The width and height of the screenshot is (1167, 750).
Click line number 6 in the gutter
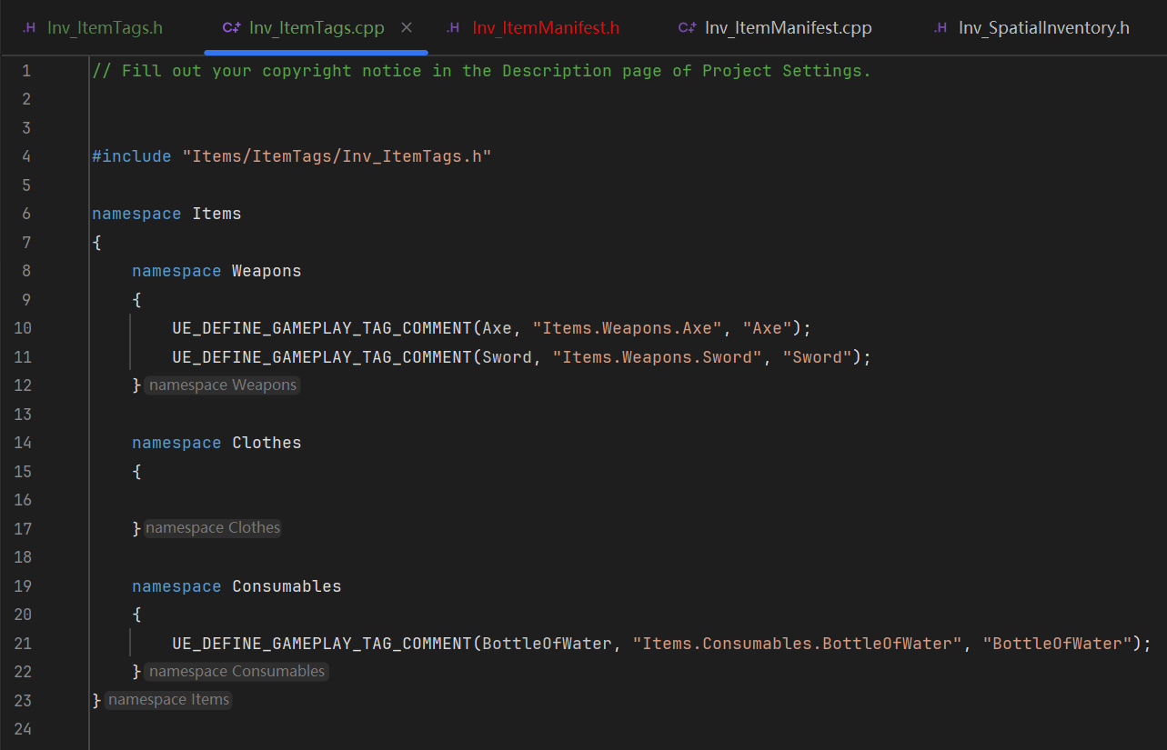[25, 214]
